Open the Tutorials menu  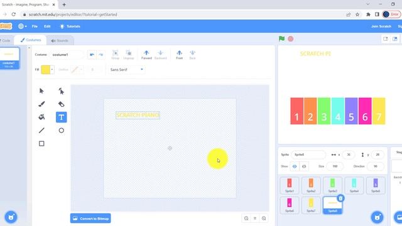coord(70,26)
